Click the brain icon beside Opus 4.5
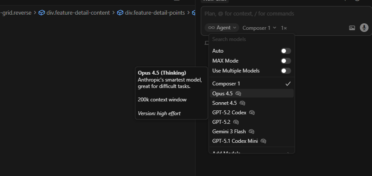This screenshot has width=372, height=176. (x=238, y=94)
